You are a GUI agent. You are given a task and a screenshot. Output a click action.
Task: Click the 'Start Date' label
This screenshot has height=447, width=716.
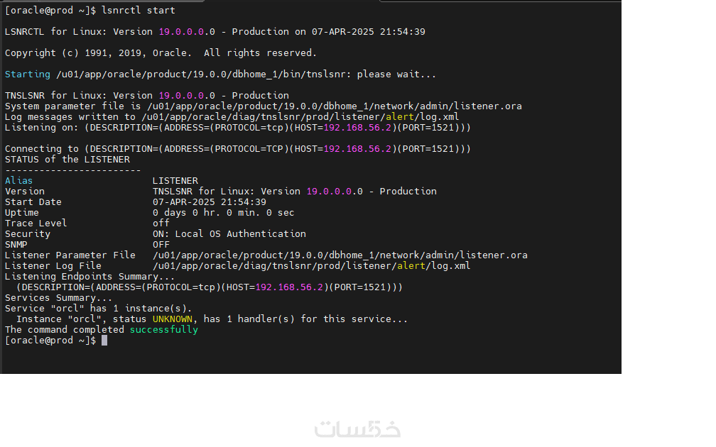[x=33, y=202]
